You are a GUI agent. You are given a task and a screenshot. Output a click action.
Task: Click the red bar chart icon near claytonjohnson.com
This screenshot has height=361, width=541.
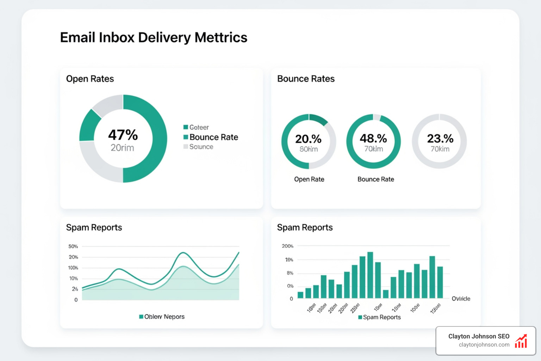tap(521, 341)
